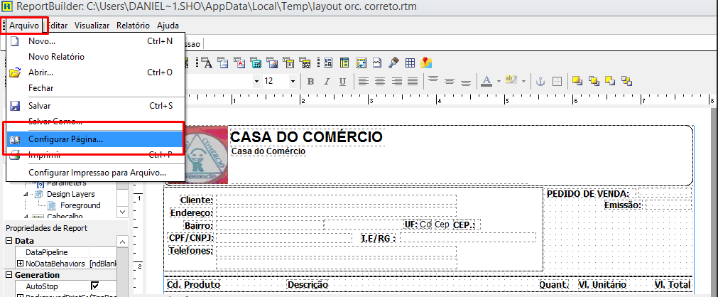Click the font color A button
Screen dimensions: 718x297
click(x=486, y=81)
